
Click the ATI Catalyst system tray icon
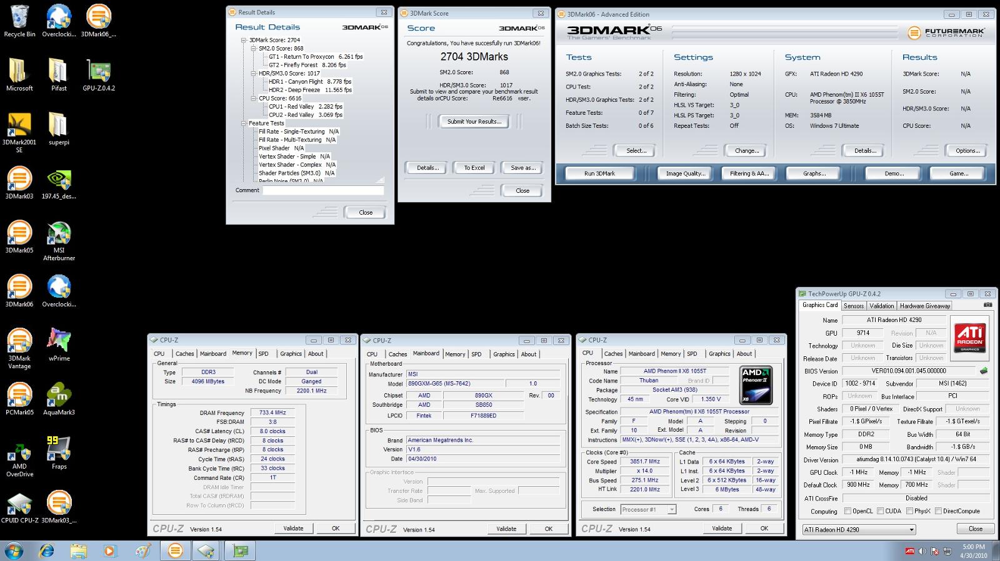click(910, 551)
